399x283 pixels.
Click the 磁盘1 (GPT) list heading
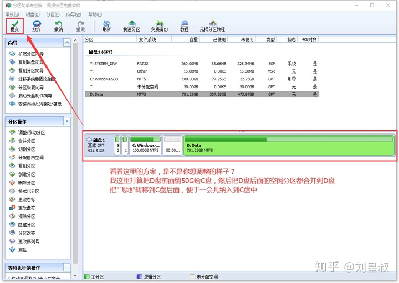pyautogui.click(x=100, y=52)
